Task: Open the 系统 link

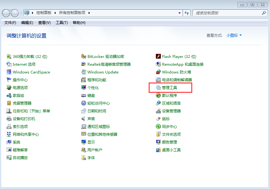Action: 16,142
